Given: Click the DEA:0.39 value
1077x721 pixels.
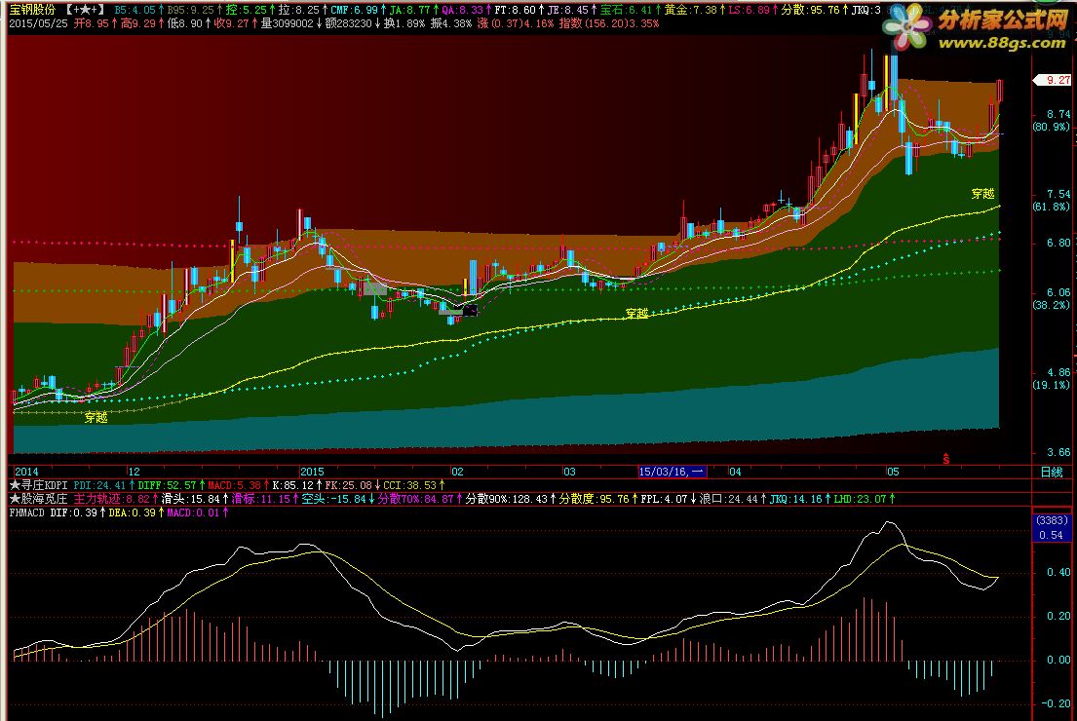Looking at the screenshot, I should [x=132, y=512].
